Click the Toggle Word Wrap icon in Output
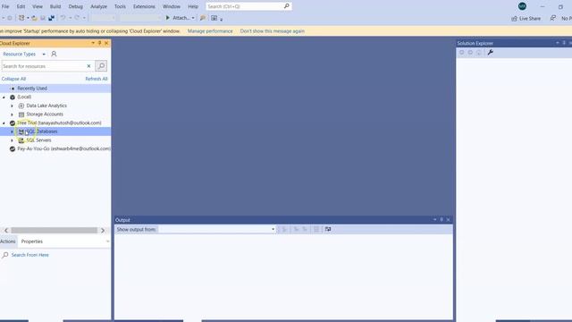 click(328, 229)
